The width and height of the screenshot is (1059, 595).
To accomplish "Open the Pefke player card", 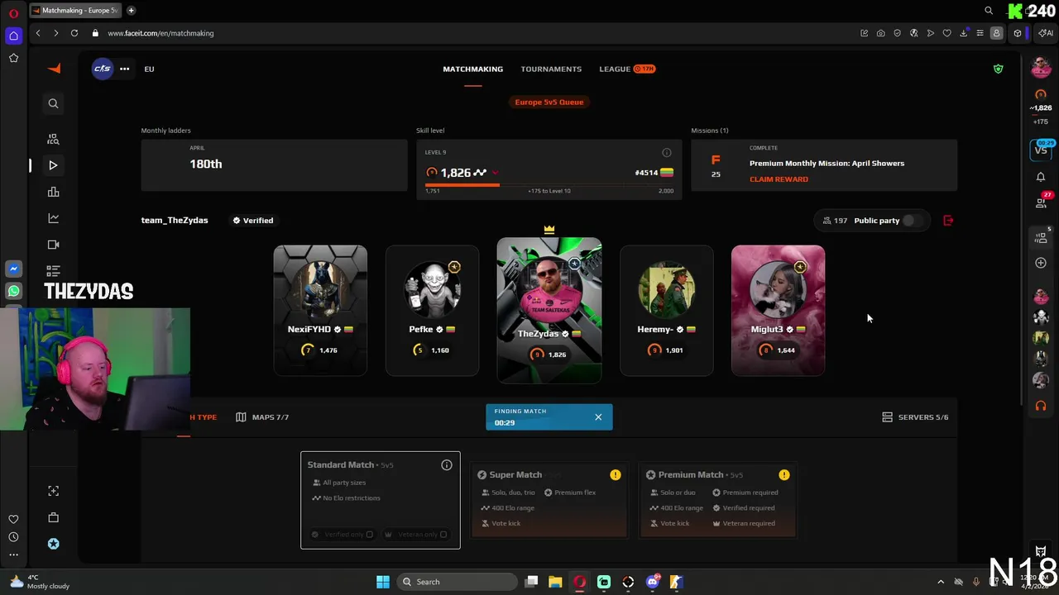I will click(x=432, y=310).
